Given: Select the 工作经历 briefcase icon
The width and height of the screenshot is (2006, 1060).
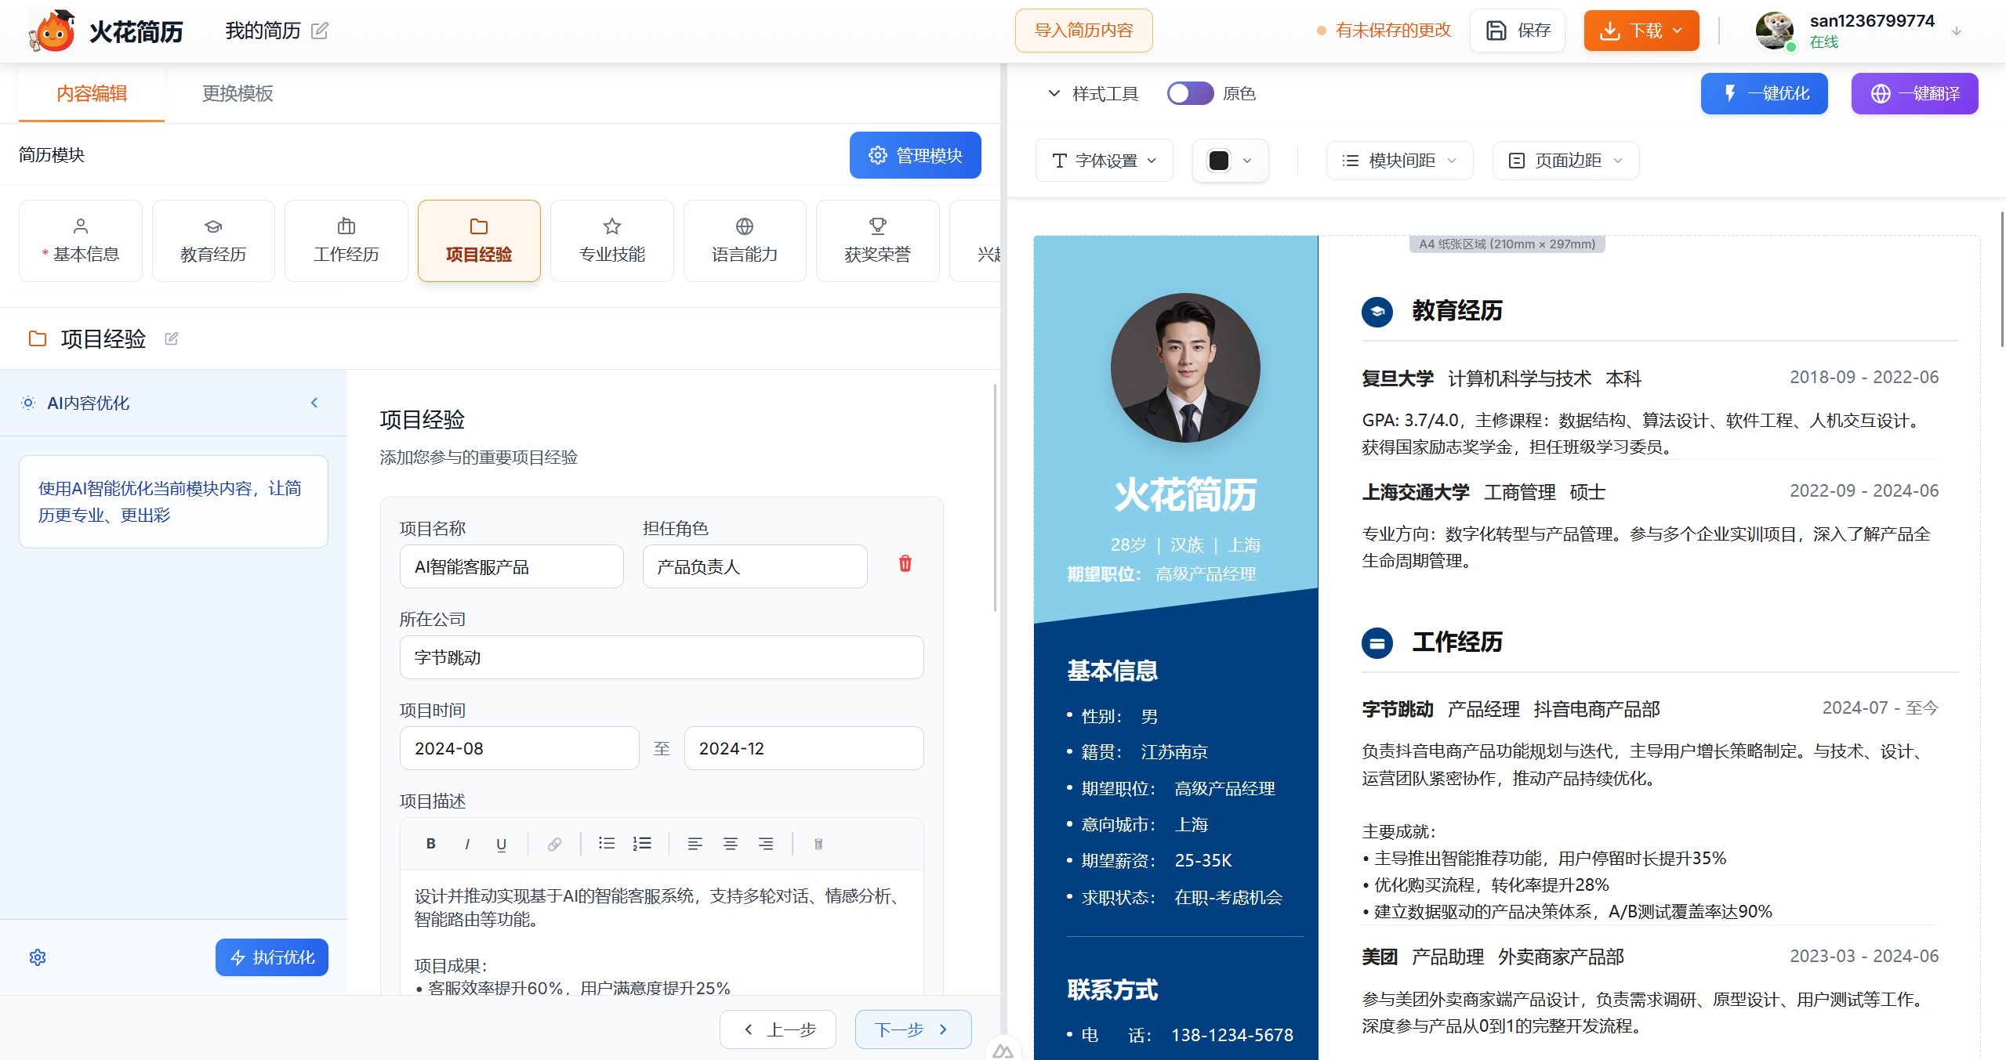Looking at the screenshot, I should click(x=346, y=226).
